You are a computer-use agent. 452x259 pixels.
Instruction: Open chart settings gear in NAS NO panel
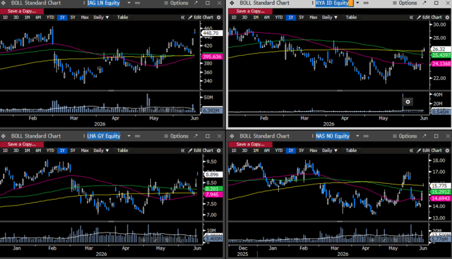(x=447, y=150)
